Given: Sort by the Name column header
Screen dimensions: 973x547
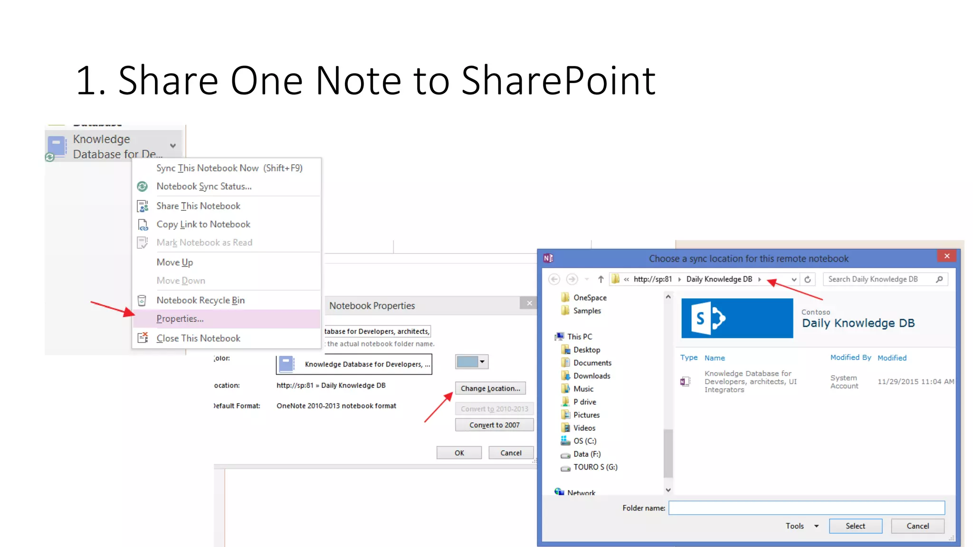Looking at the screenshot, I should point(715,358).
